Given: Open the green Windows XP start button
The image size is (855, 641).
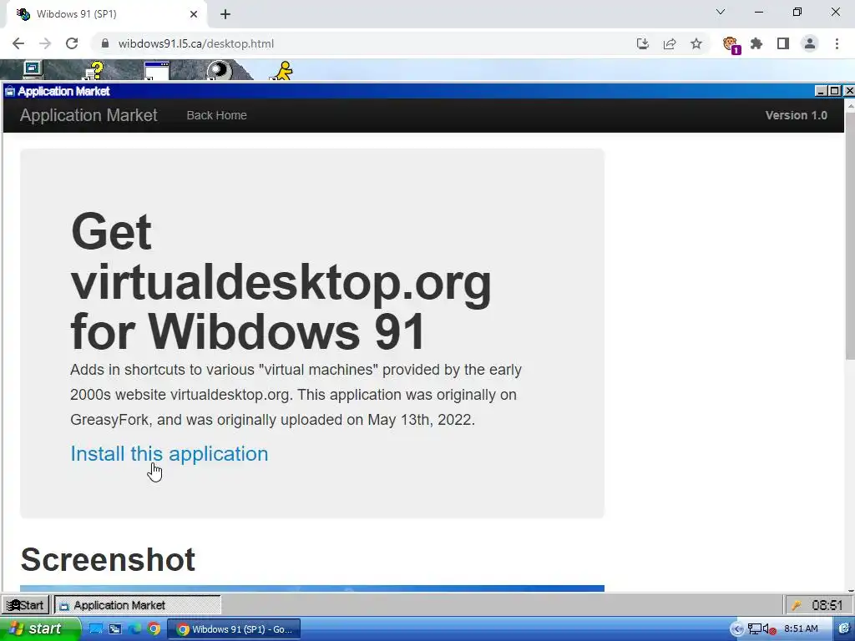Looking at the screenshot, I should [40, 629].
